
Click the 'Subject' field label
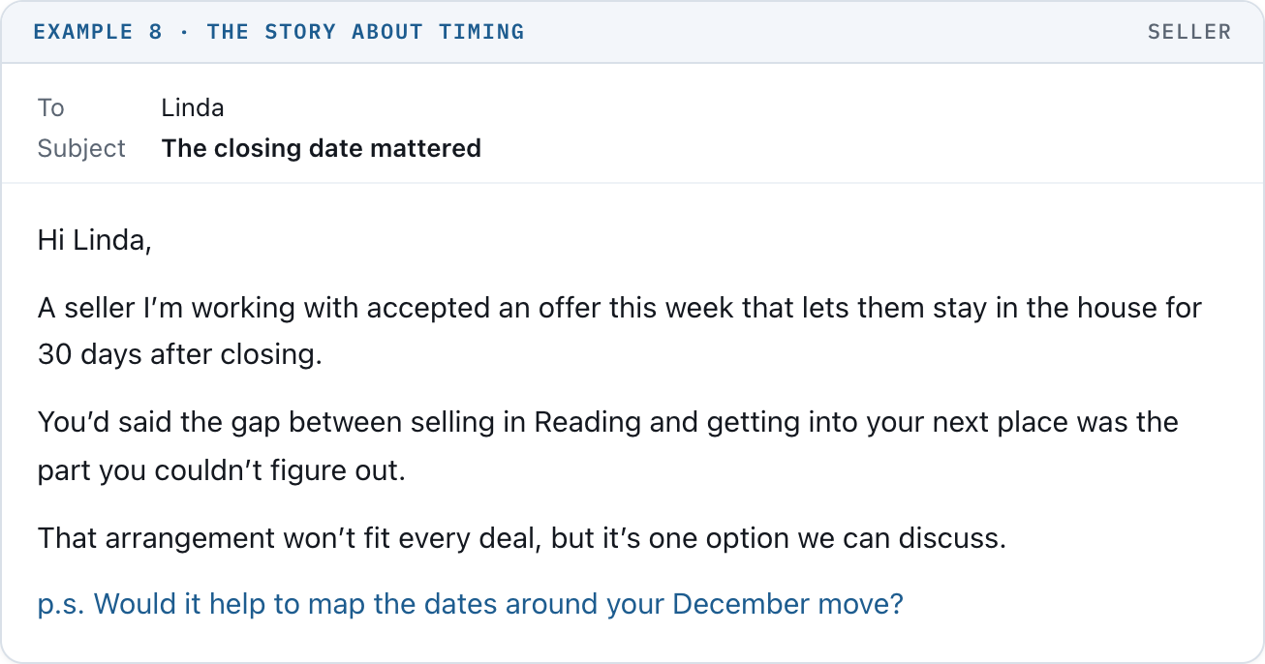(82, 148)
